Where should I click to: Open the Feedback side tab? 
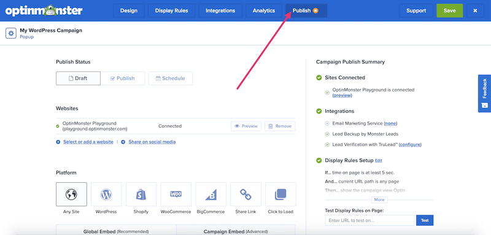click(484, 93)
